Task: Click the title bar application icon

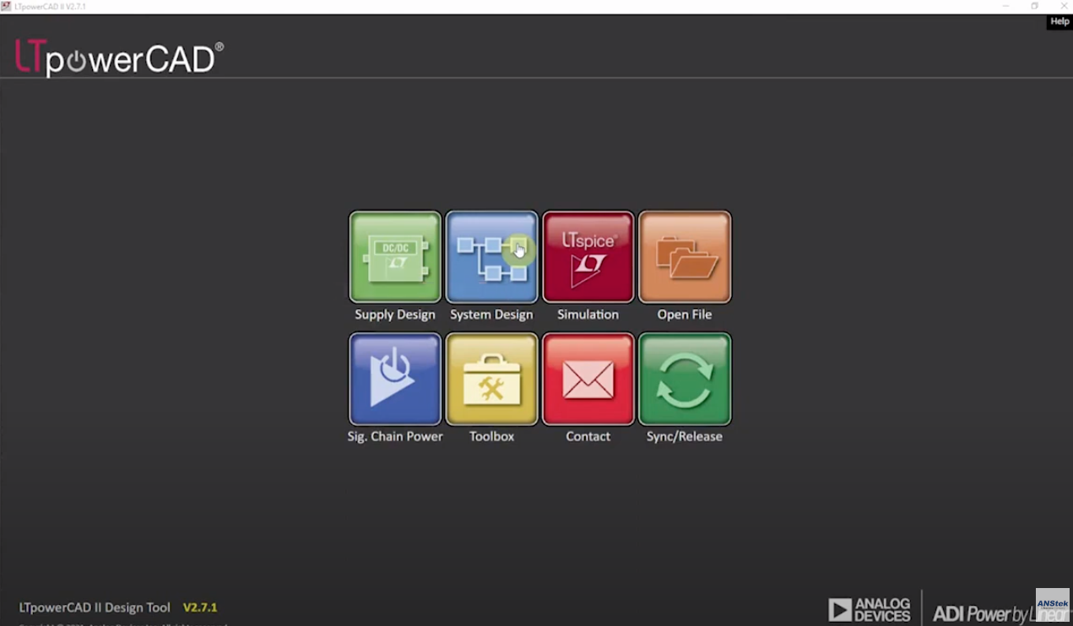Action: (7, 7)
